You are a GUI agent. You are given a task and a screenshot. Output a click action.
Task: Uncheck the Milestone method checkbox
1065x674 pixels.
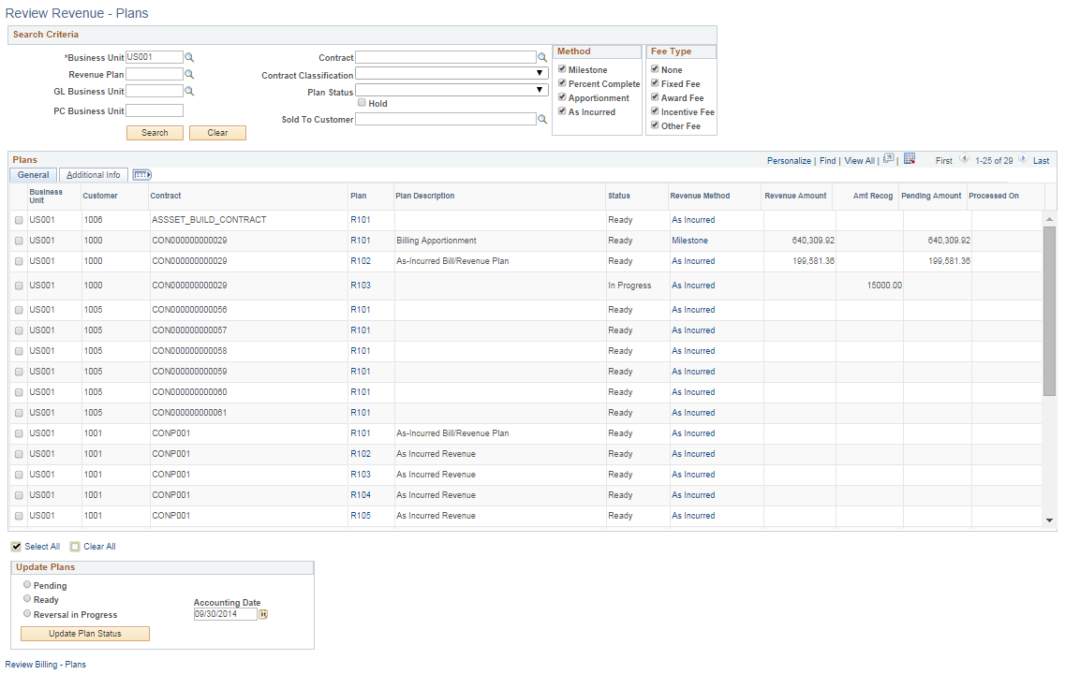[563, 69]
